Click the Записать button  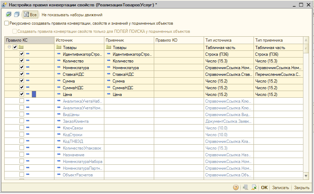coord(280,188)
